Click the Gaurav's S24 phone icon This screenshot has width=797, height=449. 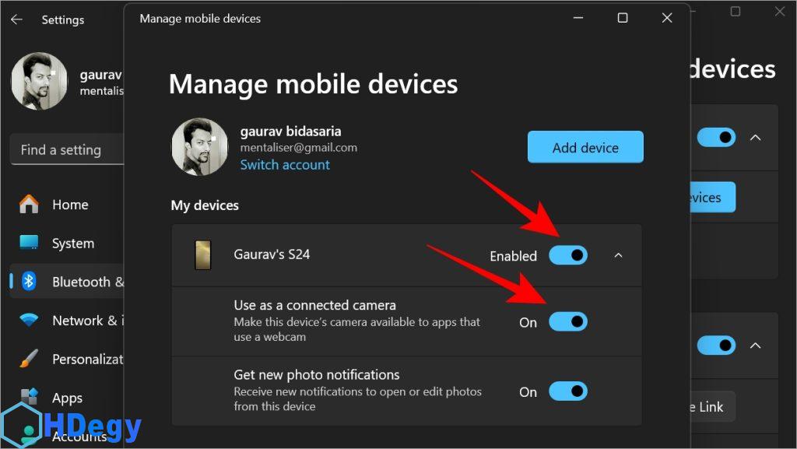pyautogui.click(x=202, y=255)
